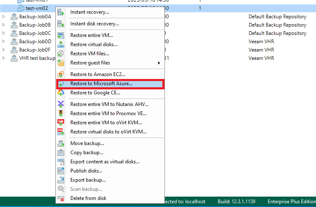The image size is (316, 207).
Task: Expand the Backup-Job0A tree node
Action: click(x=3, y=17)
